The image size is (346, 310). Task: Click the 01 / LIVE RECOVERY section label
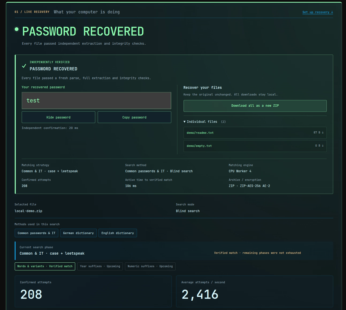click(x=32, y=12)
